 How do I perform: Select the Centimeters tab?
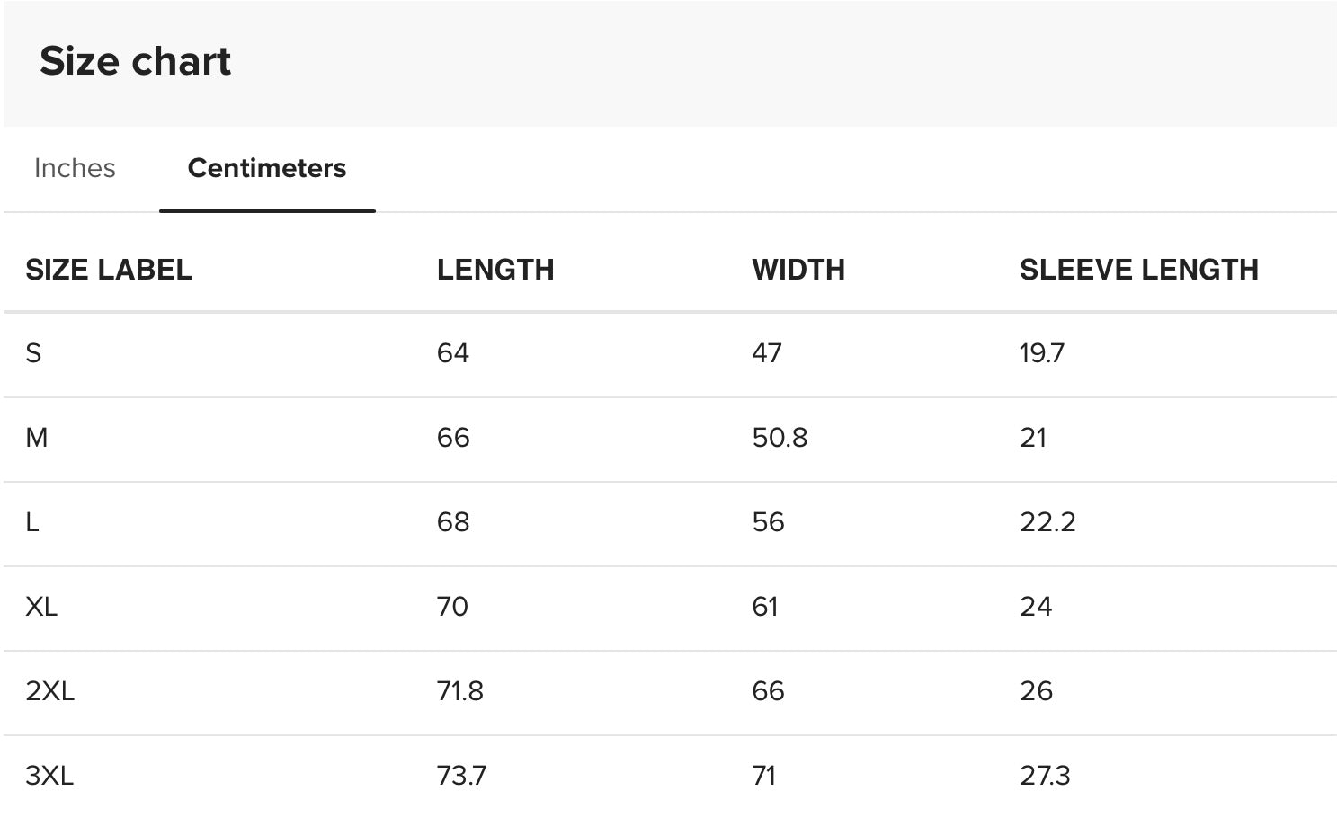tap(267, 168)
